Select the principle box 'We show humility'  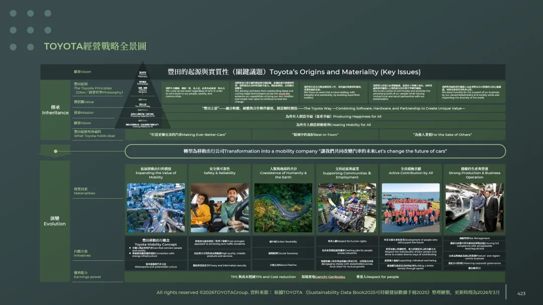point(471,92)
